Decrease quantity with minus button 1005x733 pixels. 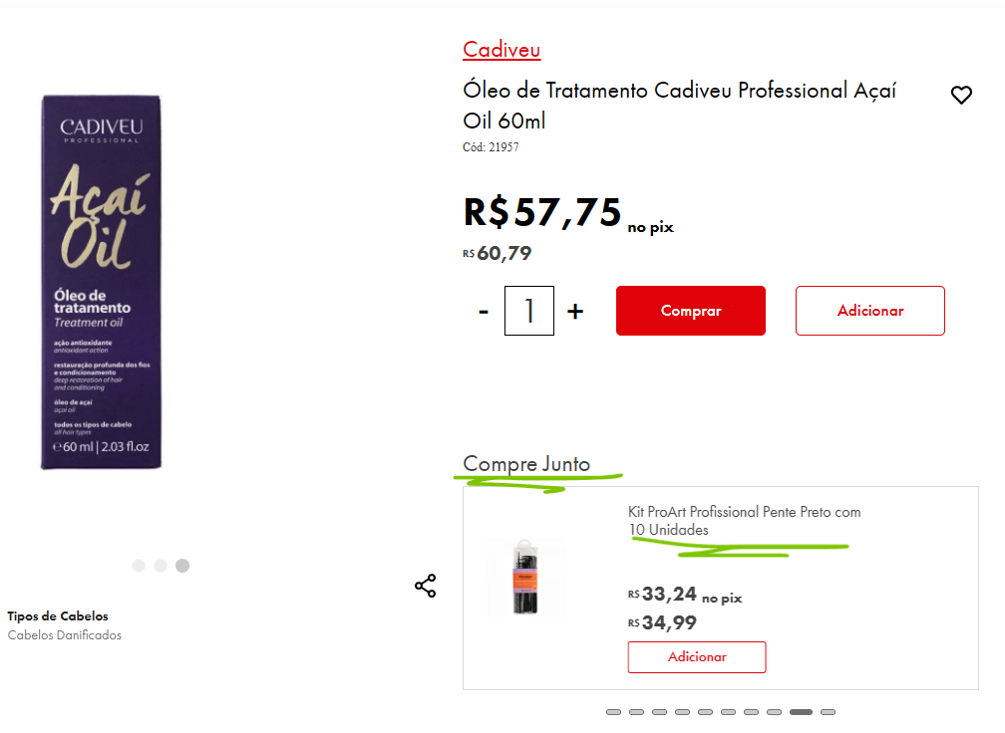click(x=484, y=311)
